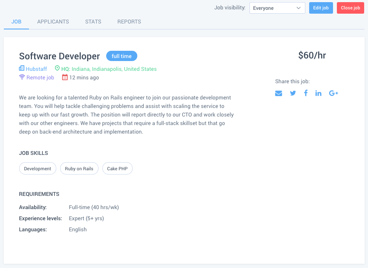The image size is (368, 268).
Task: View the REPORTS tab
Action: 129,22
